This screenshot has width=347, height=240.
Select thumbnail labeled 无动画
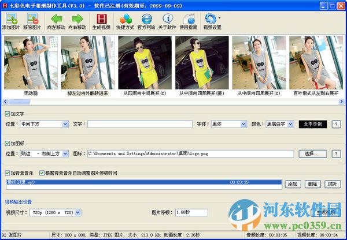(31, 62)
